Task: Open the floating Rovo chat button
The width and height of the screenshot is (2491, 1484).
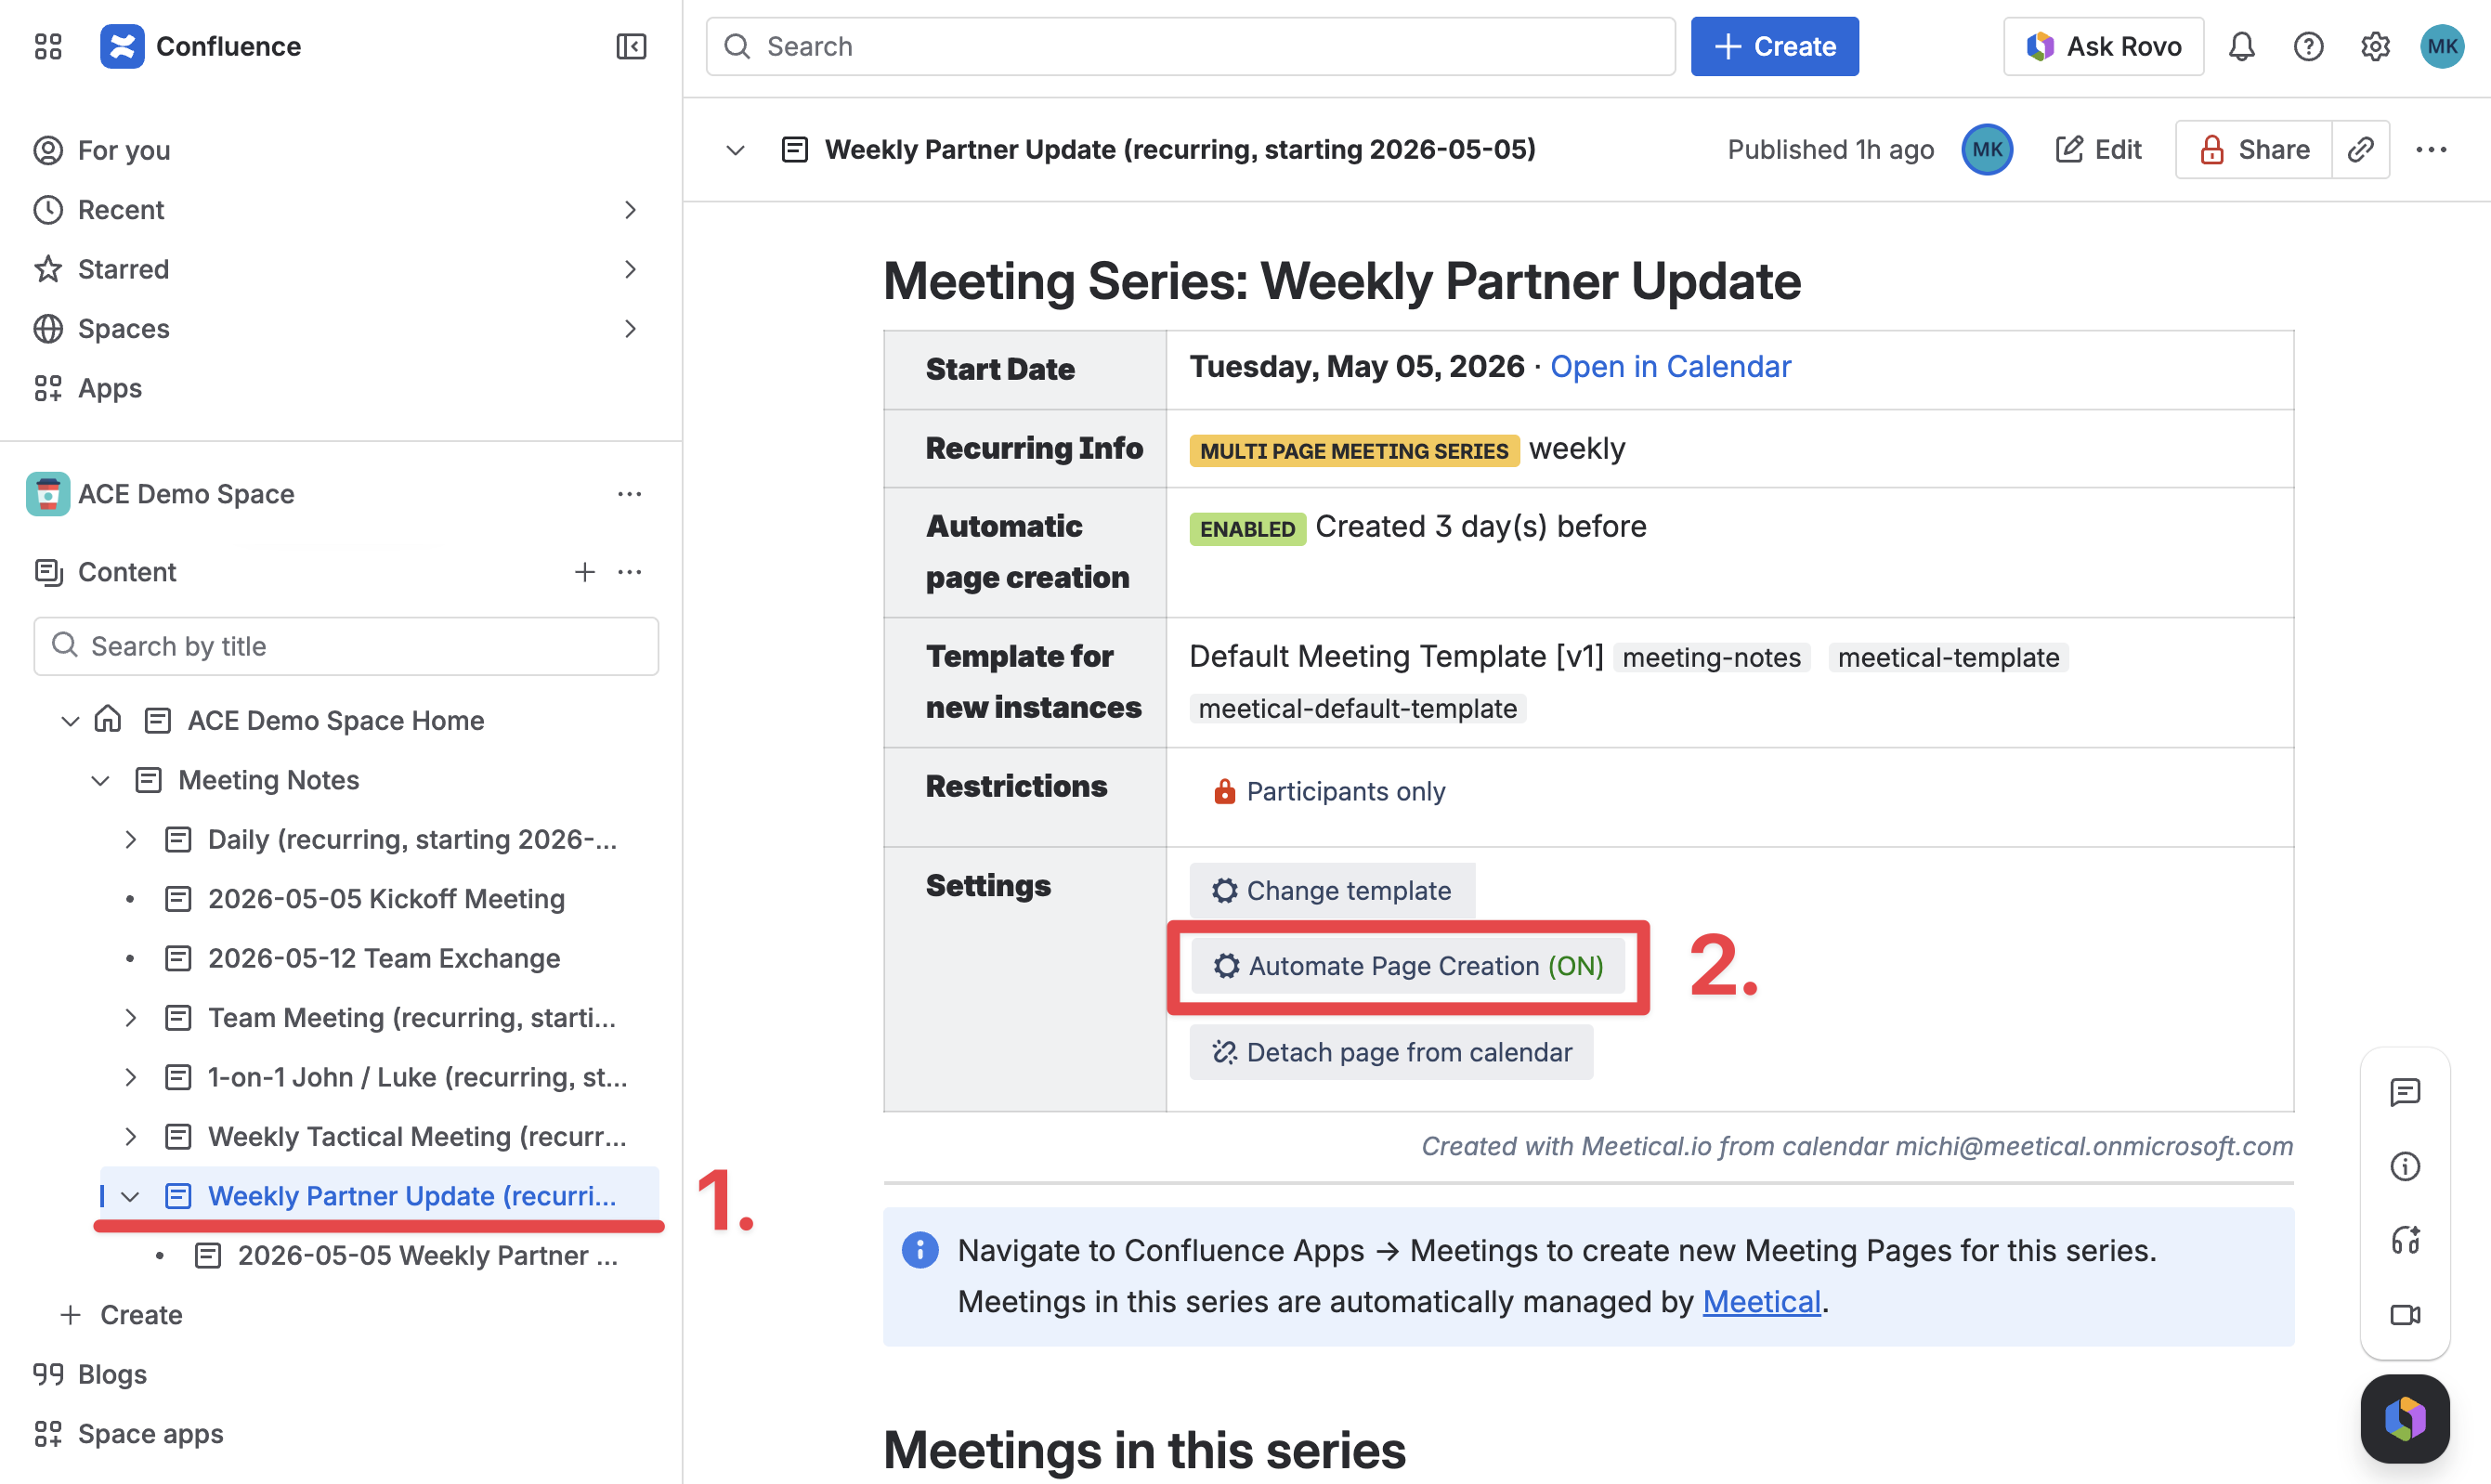Action: [x=2404, y=1419]
